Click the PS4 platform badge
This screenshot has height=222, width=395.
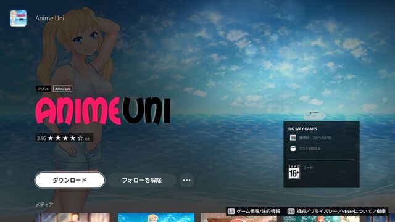click(43, 89)
